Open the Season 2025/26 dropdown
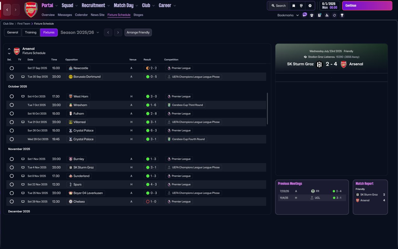Viewport: 398px width, 249px height. tap(80, 32)
